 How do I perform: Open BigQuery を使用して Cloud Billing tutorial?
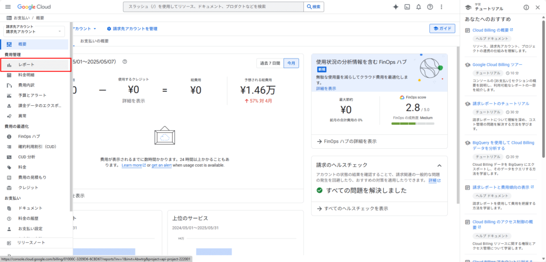[503, 145]
